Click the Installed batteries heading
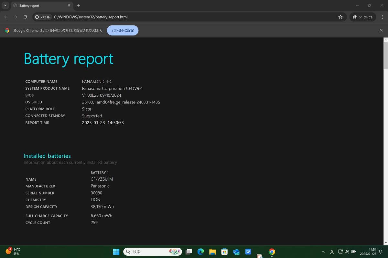Viewport: 388px width, 258px height. [47, 156]
